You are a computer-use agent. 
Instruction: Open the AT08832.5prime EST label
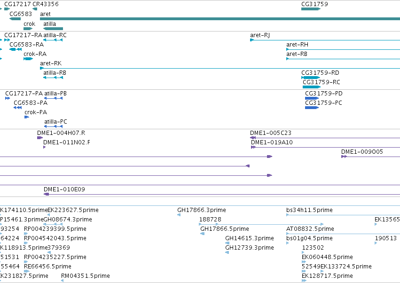click(310, 229)
